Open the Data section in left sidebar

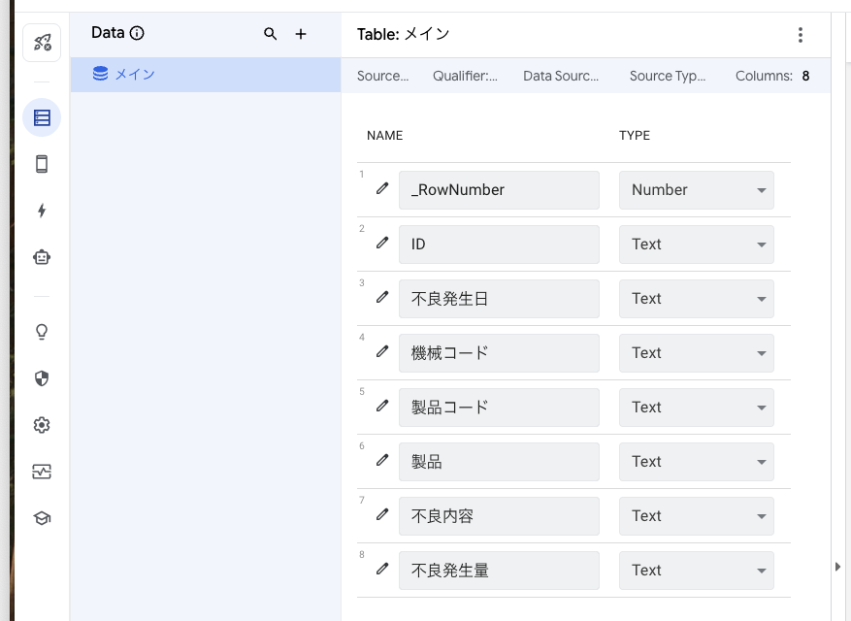tap(42, 117)
